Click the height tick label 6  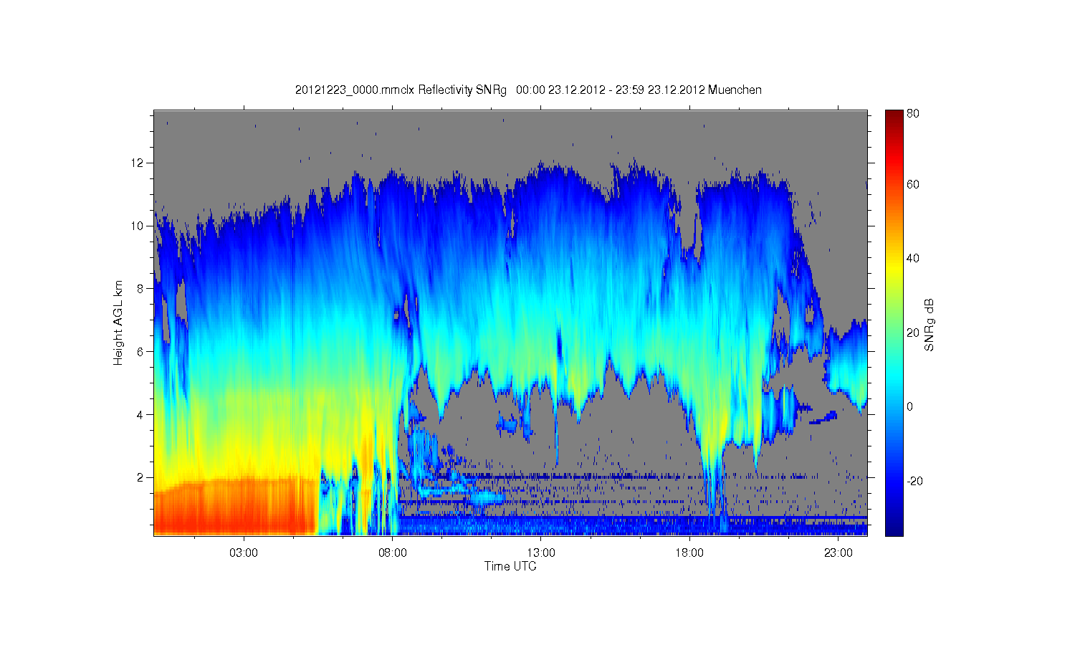[x=141, y=352]
